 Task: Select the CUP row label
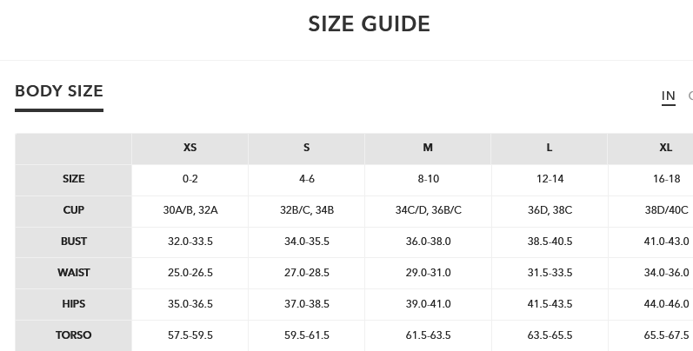point(74,210)
